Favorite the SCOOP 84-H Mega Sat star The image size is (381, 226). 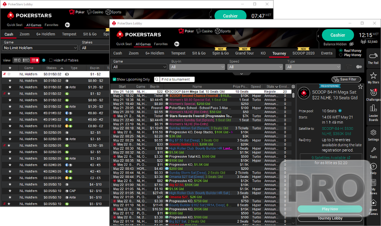[360, 86]
